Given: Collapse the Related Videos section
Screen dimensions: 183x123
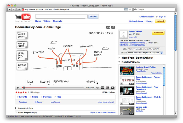Looking at the screenshot, I should pyautogui.click(x=119, y=62).
